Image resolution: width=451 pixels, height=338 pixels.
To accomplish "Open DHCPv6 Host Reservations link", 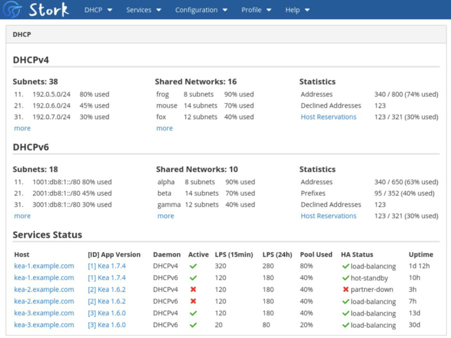I will pyautogui.click(x=328, y=216).
